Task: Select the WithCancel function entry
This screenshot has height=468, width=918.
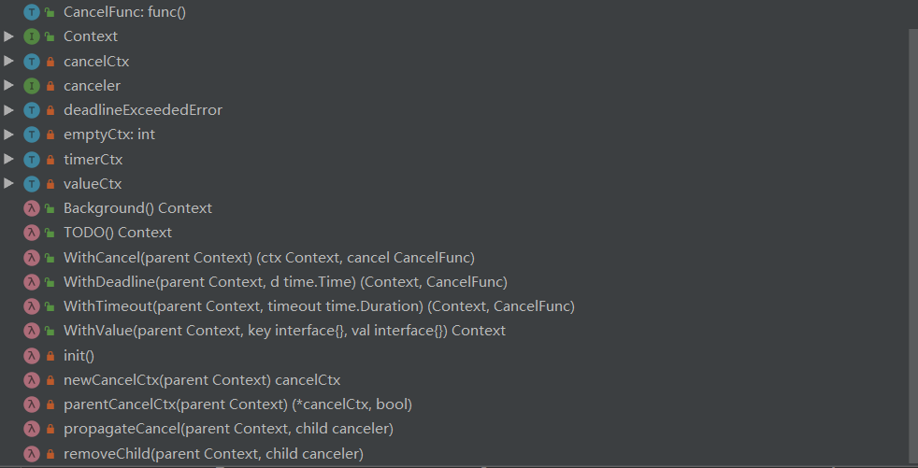Action: click(268, 258)
